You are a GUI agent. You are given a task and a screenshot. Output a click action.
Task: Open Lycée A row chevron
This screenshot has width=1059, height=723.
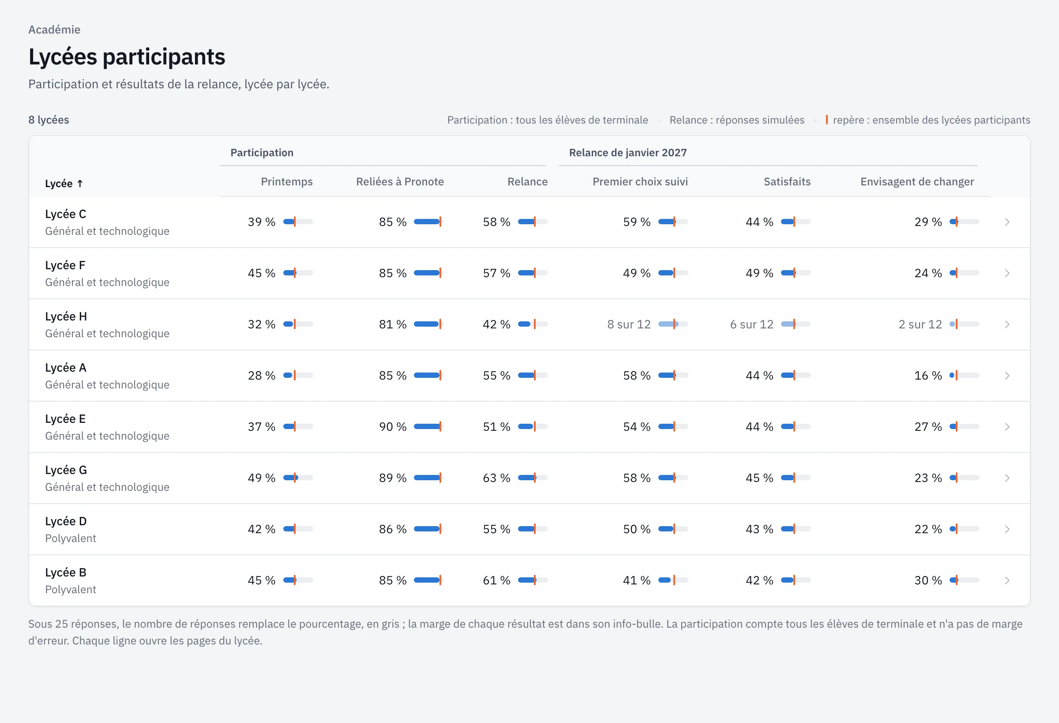[x=1007, y=376]
